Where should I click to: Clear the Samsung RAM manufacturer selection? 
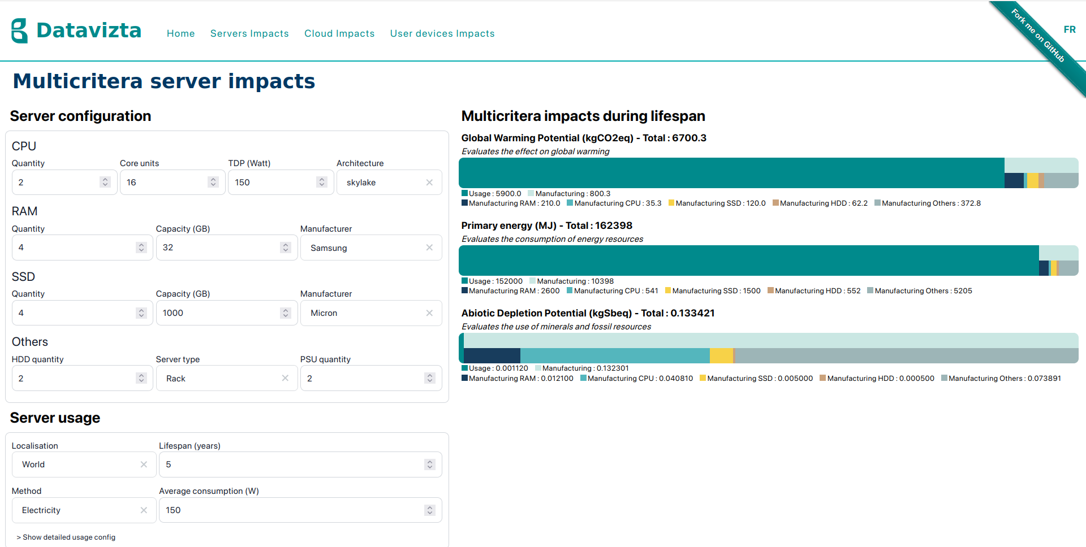429,248
